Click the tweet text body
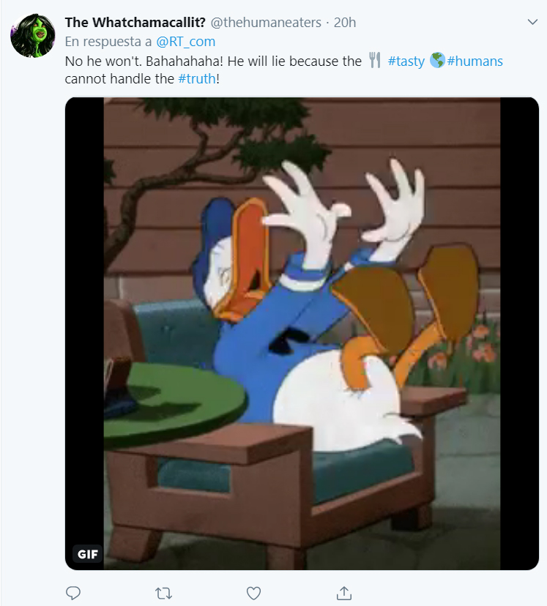The width and height of the screenshot is (547, 606). coord(283,70)
